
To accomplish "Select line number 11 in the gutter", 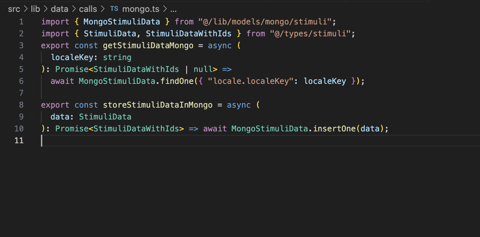I will [x=19, y=141].
